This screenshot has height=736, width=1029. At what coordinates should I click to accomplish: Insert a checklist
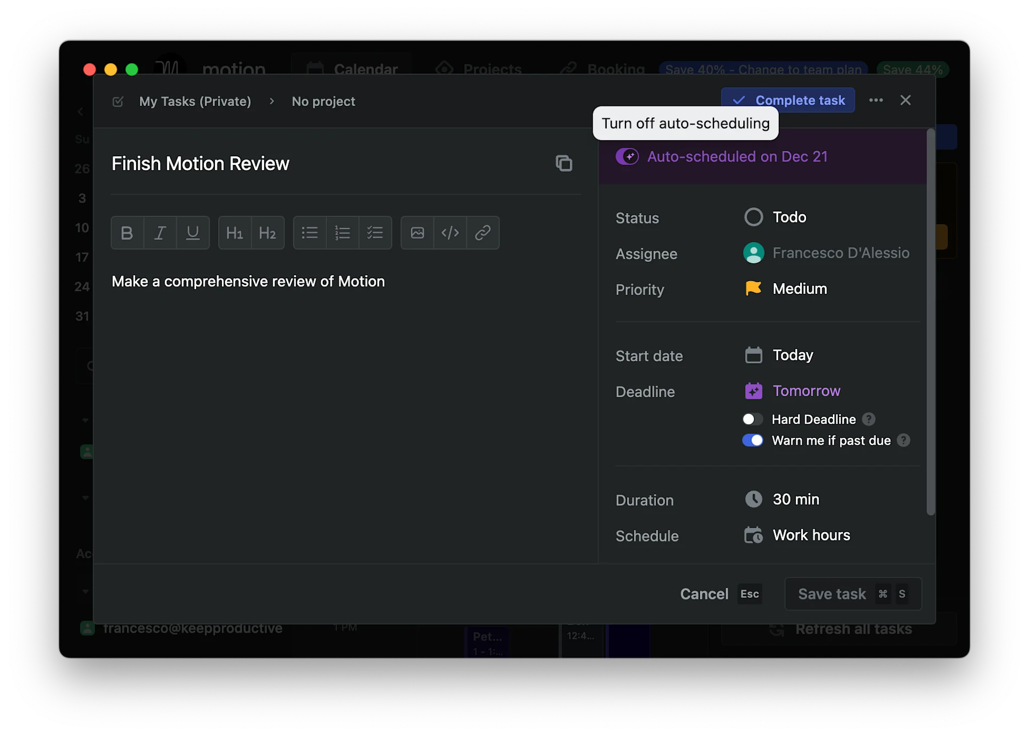[x=375, y=233]
